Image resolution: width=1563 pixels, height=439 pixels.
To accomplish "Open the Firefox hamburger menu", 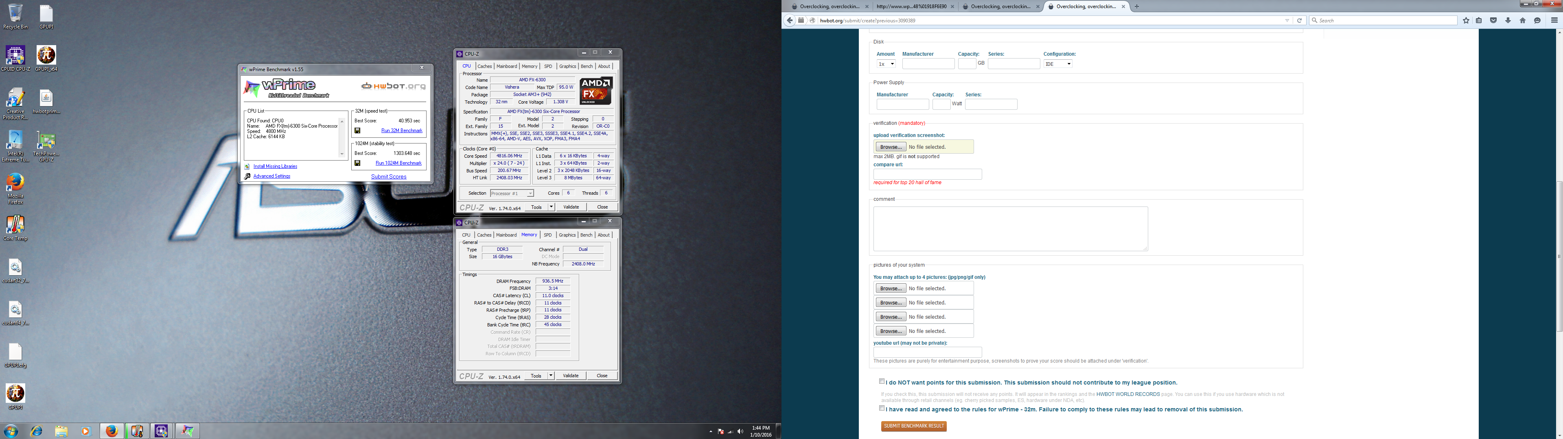I will pos(1554,21).
